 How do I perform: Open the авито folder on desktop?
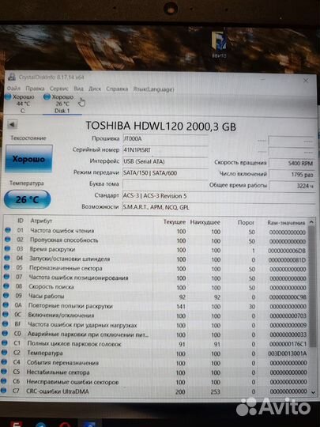click(219, 44)
